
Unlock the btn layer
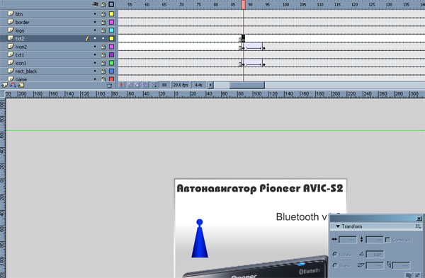tap(103, 14)
